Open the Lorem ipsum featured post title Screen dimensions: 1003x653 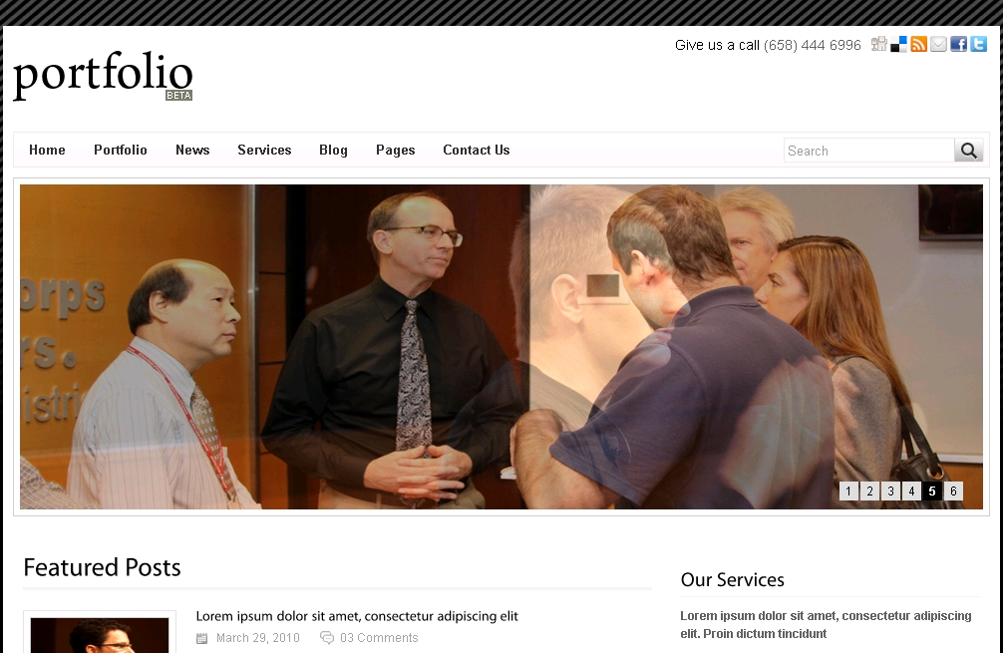(357, 616)
